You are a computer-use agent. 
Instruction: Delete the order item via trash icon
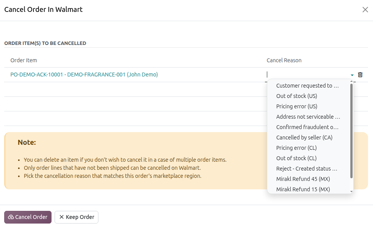coord(360,75)
